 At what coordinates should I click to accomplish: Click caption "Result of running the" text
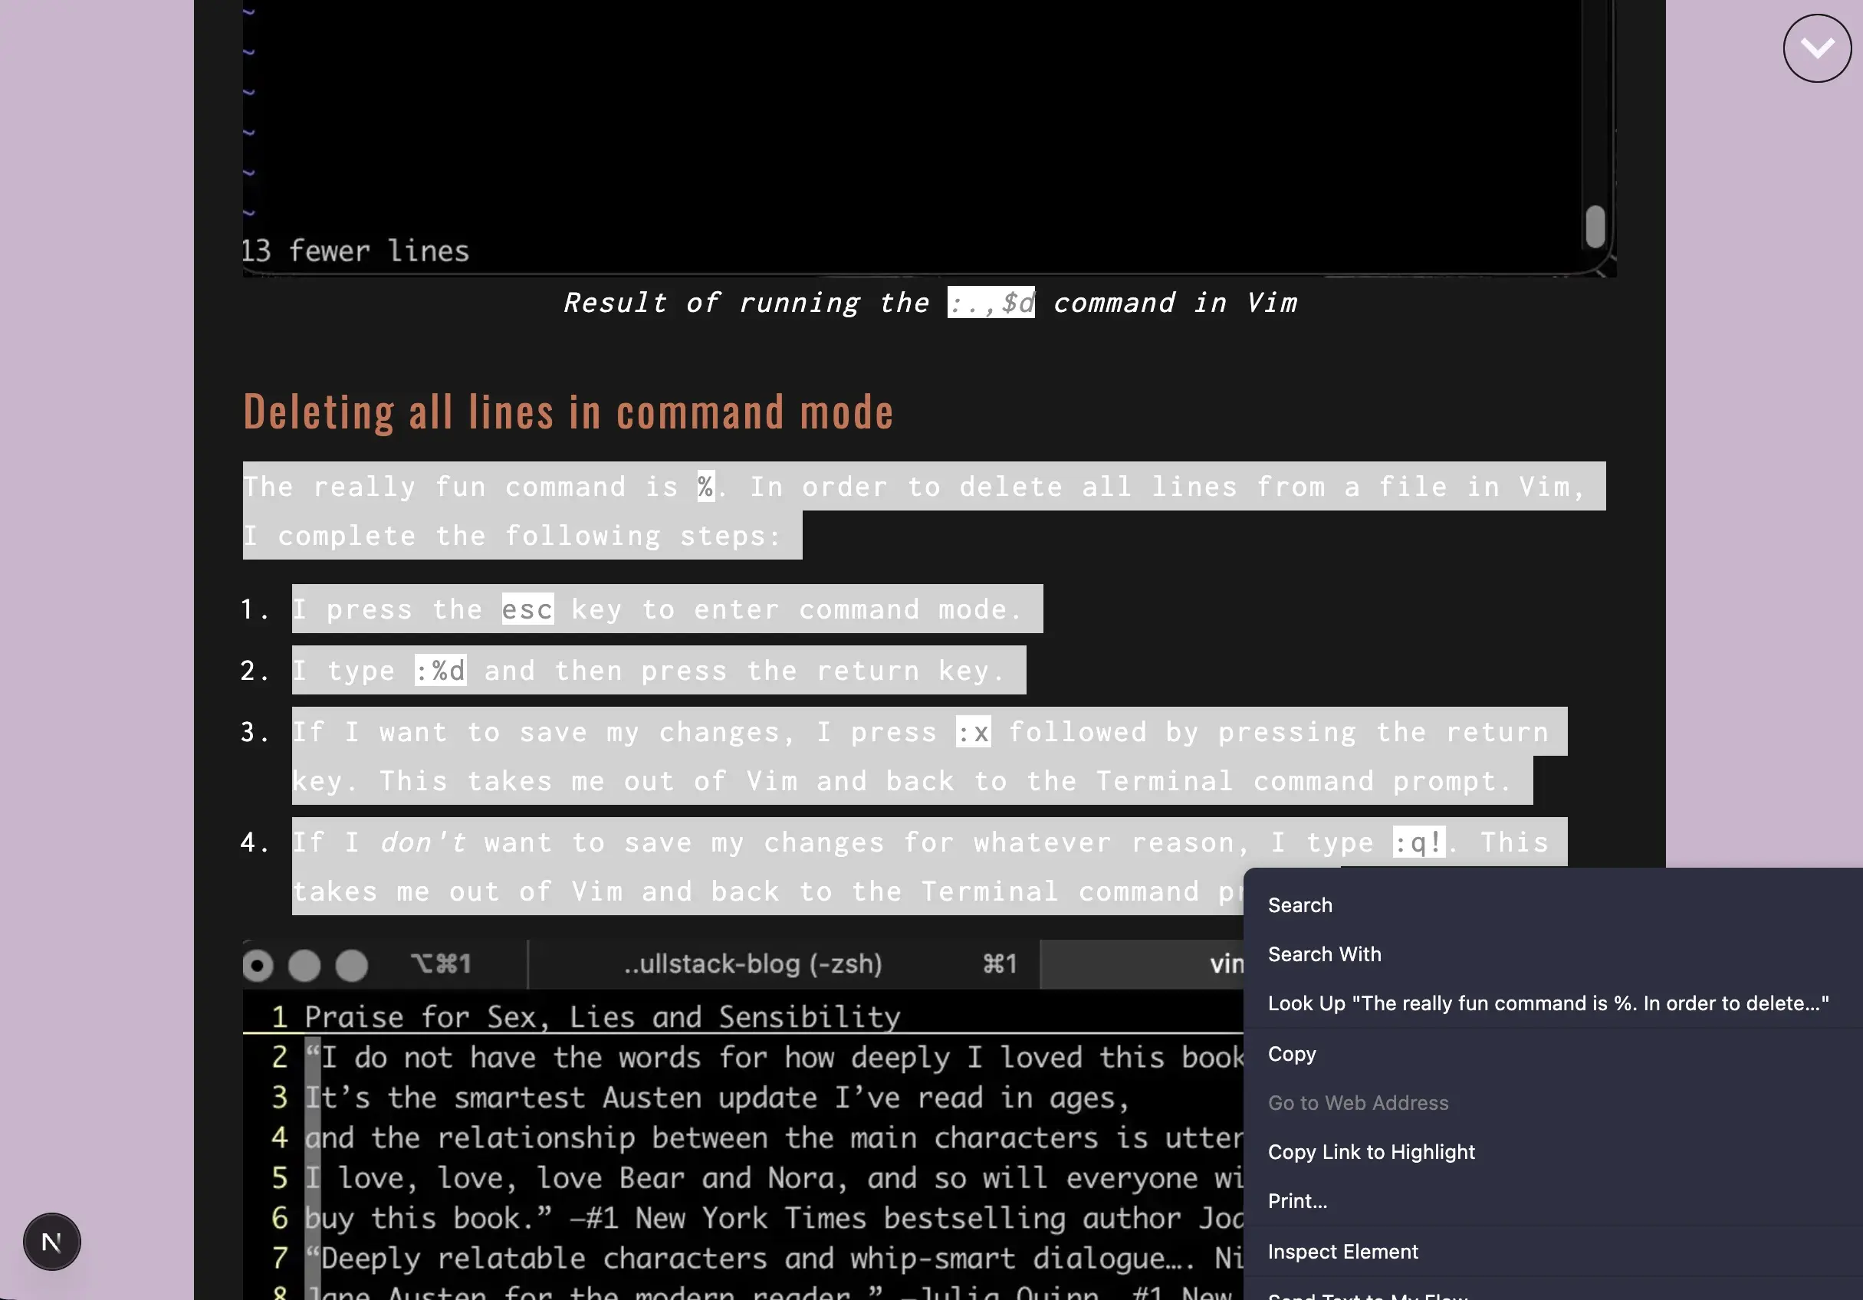747,303
